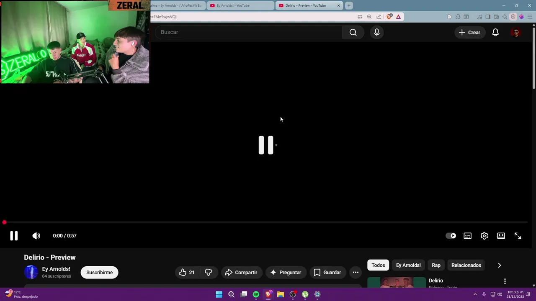This screenshot has width=536, height=301.
Task: Open Leo AI sparkle icon
Action: coord(505,17)
